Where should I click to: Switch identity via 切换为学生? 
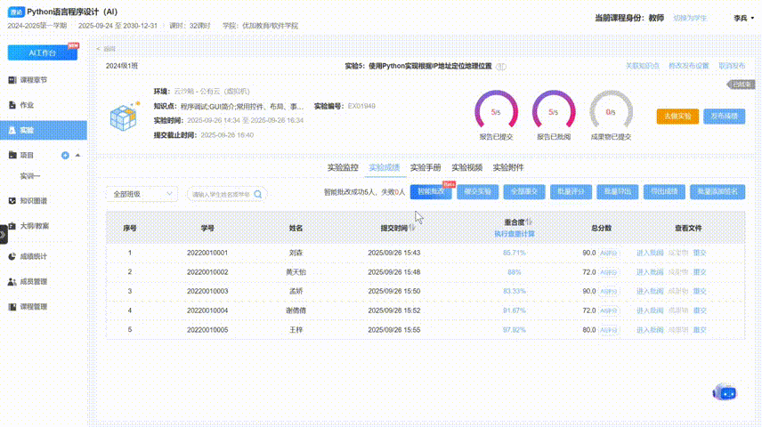tap(692, 18)
